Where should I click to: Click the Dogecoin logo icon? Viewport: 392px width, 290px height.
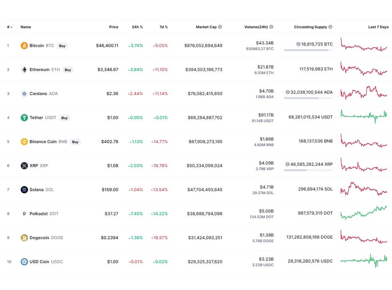24,238
